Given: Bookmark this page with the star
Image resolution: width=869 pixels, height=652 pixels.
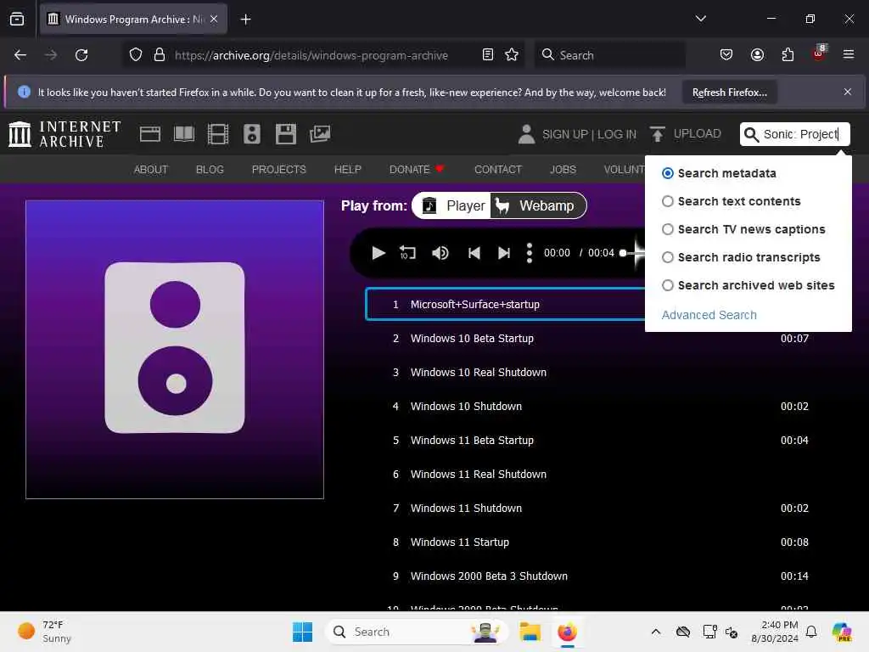Looking at the screenshot, I should (512, 54).
